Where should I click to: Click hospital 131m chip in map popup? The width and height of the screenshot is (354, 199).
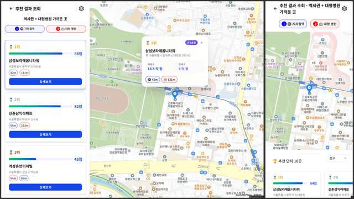[169, 80]
